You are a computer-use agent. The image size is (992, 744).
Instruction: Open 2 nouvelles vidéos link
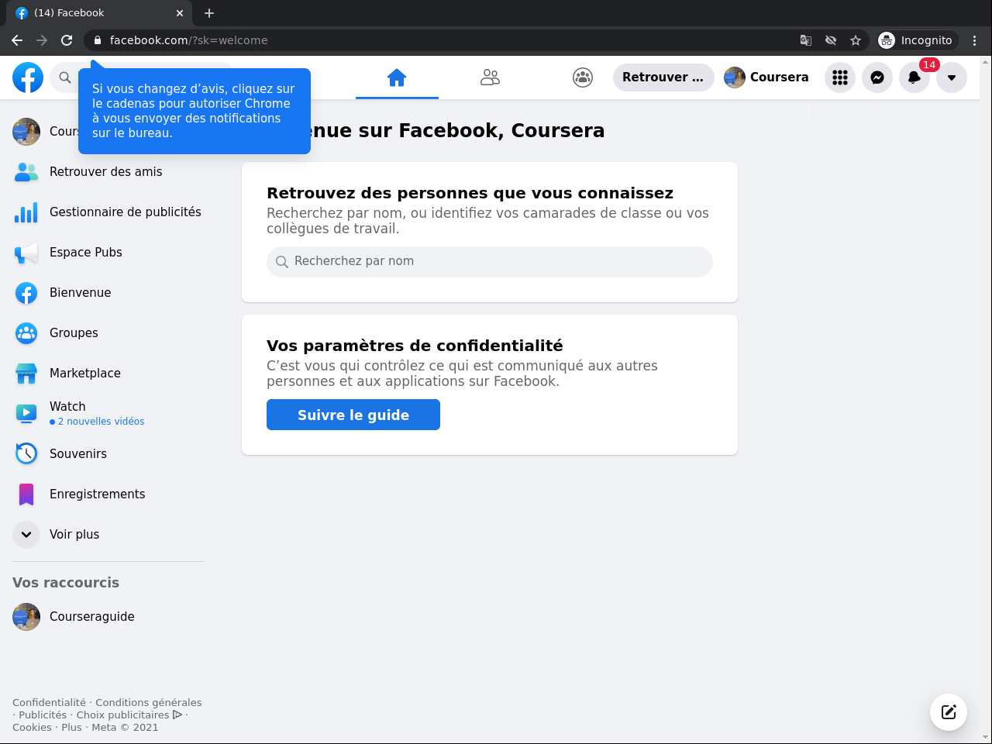click(x=97, y=422)
